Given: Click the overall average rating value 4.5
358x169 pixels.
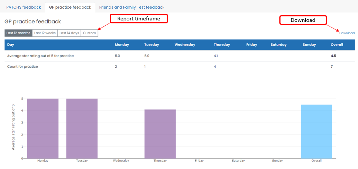Looking at the screenshot, I should click(x=333, y=56).
